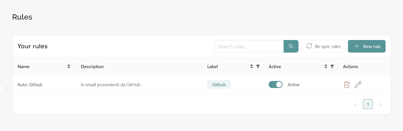Sort rules by Name column arrows
This screenshot has height=131, width=403.
(69, 66)
